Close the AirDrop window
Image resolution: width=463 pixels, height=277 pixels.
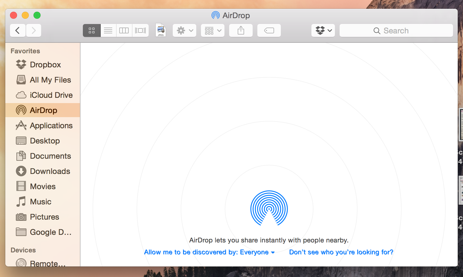click(x=14, y=15)
